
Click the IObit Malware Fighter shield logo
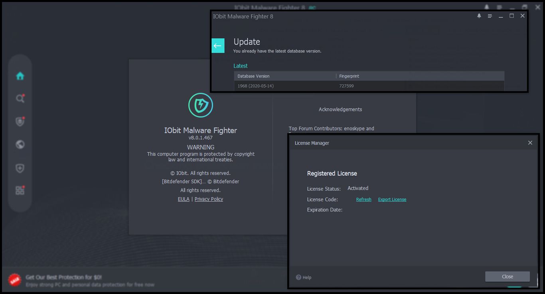coord(201,105)
